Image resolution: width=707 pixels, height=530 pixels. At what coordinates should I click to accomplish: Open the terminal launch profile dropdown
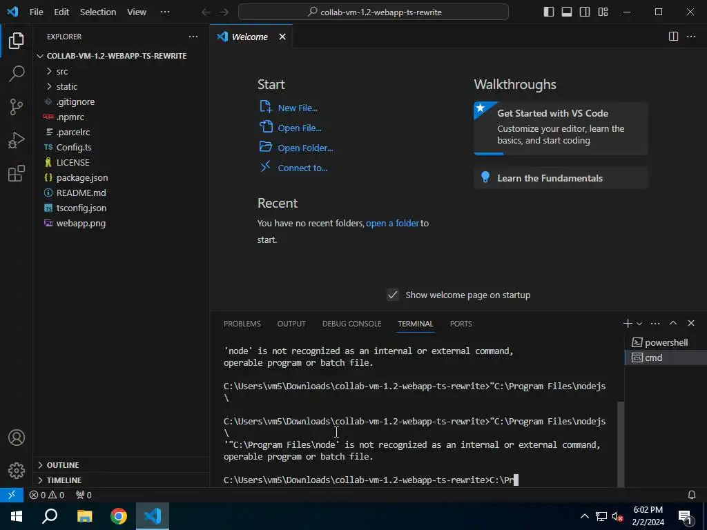point(639,324)
